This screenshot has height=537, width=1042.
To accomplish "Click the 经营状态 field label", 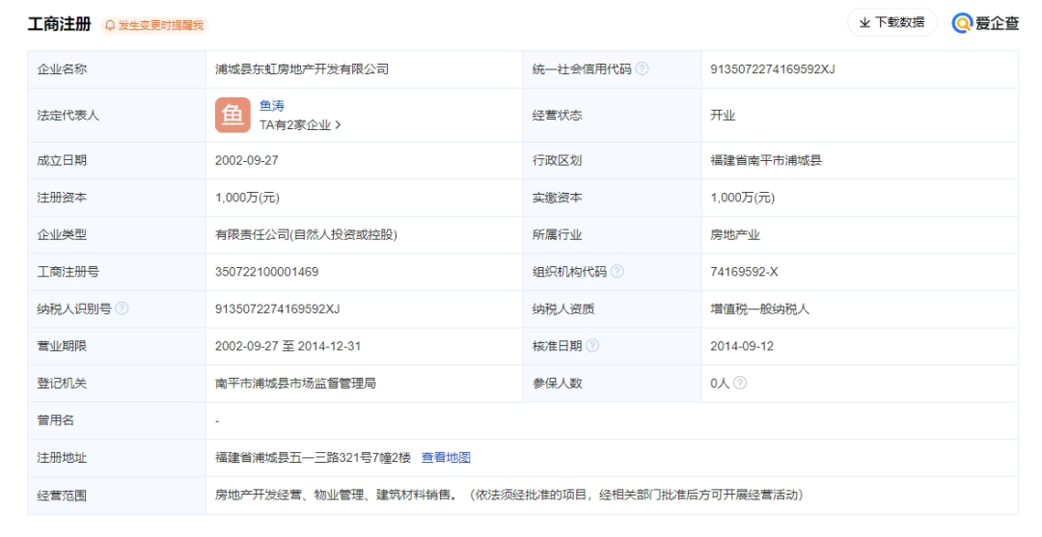I will (557, 115).
